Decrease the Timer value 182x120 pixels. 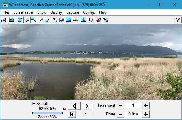click(x=121, y=114)
